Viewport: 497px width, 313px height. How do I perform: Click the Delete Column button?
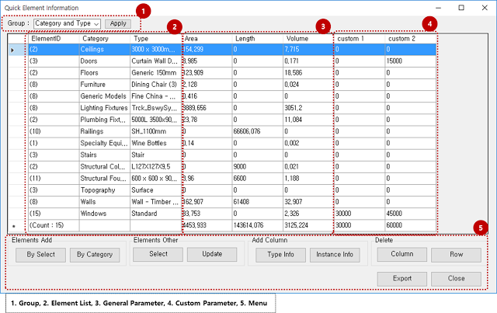402,254
